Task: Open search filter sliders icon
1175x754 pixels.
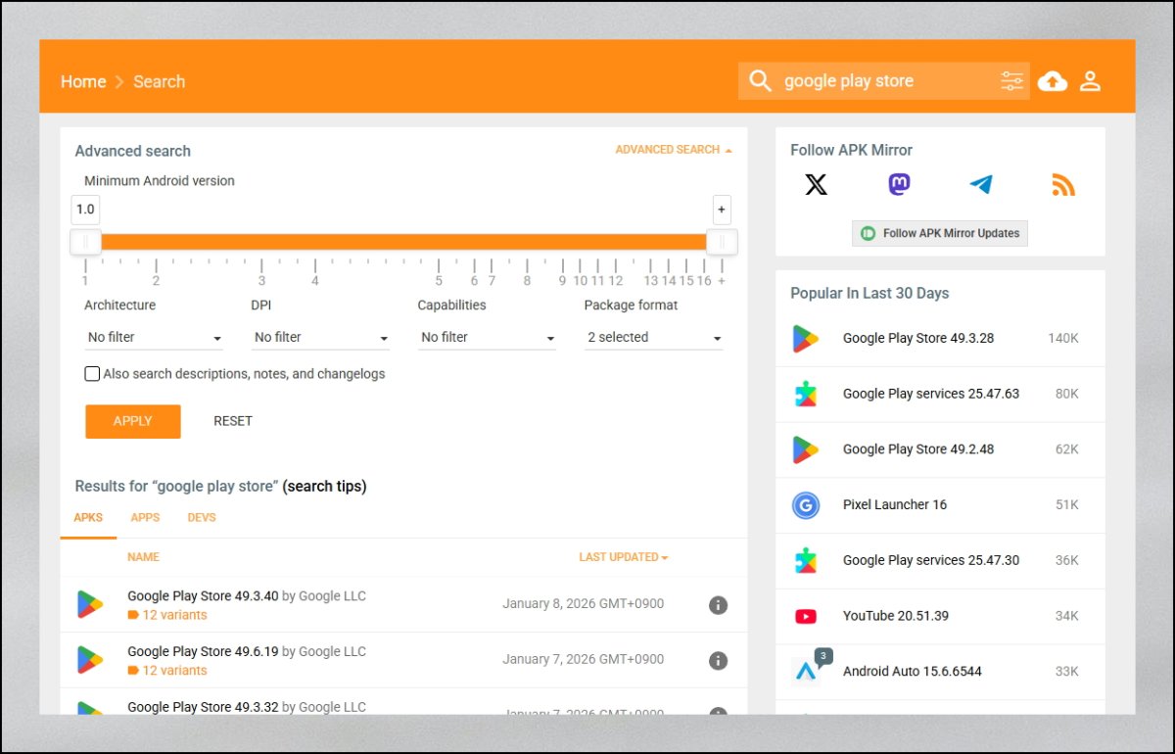Action: point(1011,81)
